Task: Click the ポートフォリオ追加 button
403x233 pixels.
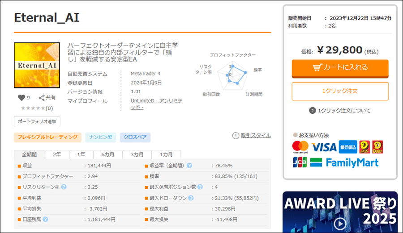Action: pos(37,121)
